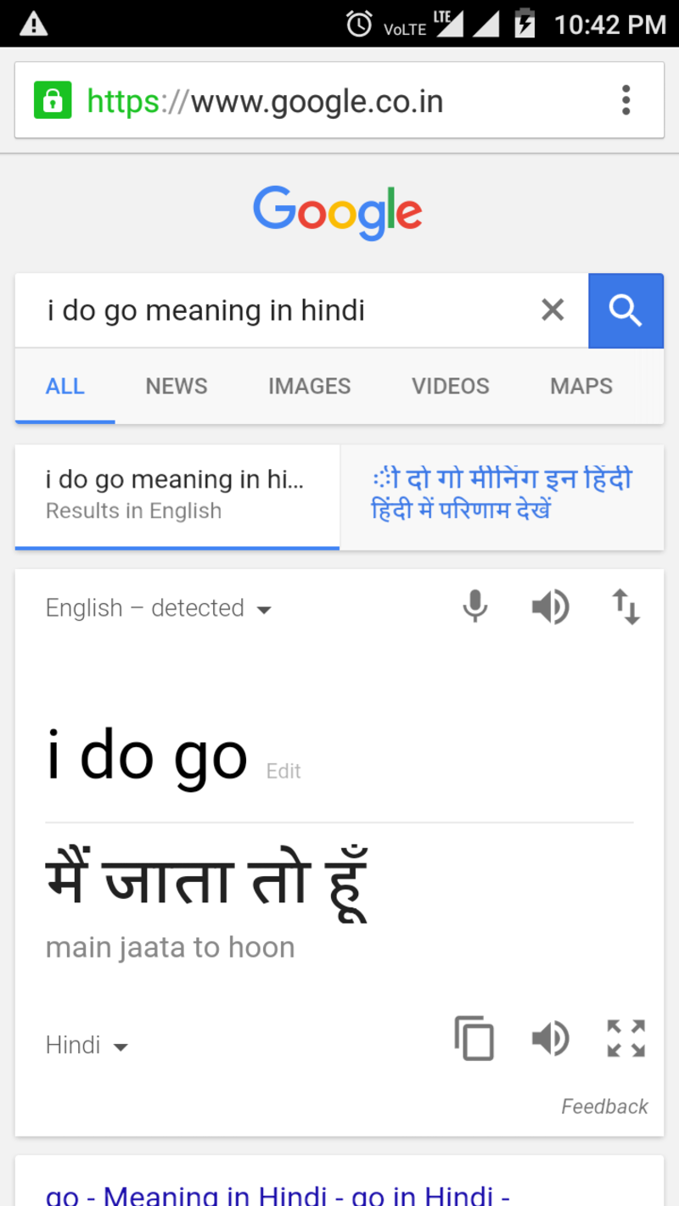Tap the microphone voice input icon

pos(475,607)
